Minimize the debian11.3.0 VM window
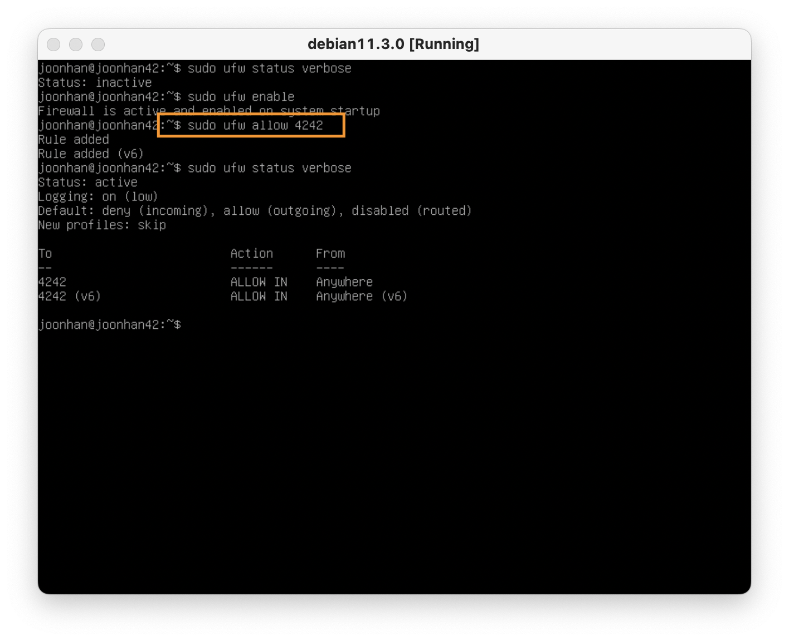The width and height of the screenshot is (789, 641). point(76,45)
